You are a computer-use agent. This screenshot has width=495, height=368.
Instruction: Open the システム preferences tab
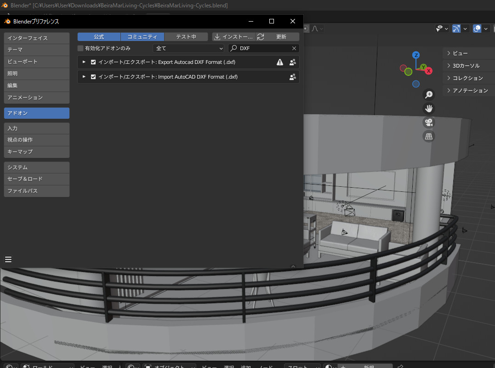37,167
